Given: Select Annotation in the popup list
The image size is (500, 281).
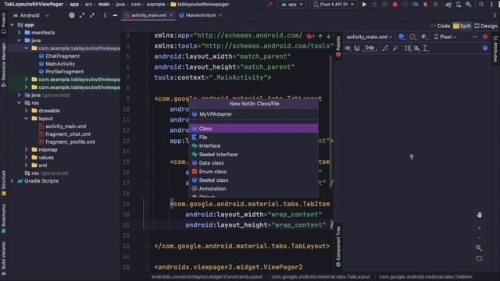Looking at the screenshot, I should coord(254,189).
